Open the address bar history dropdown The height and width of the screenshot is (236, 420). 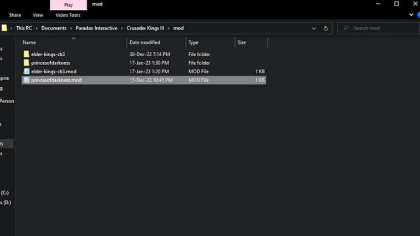(x=314, y=28)
